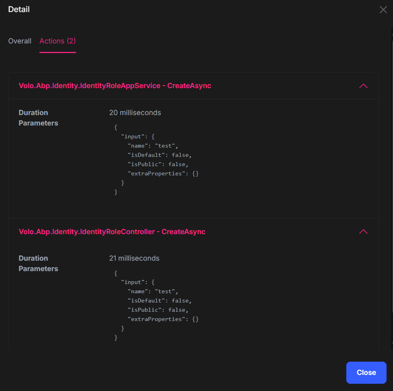
Task: Click the 20 milliseconds duration value
Action: 135,113
